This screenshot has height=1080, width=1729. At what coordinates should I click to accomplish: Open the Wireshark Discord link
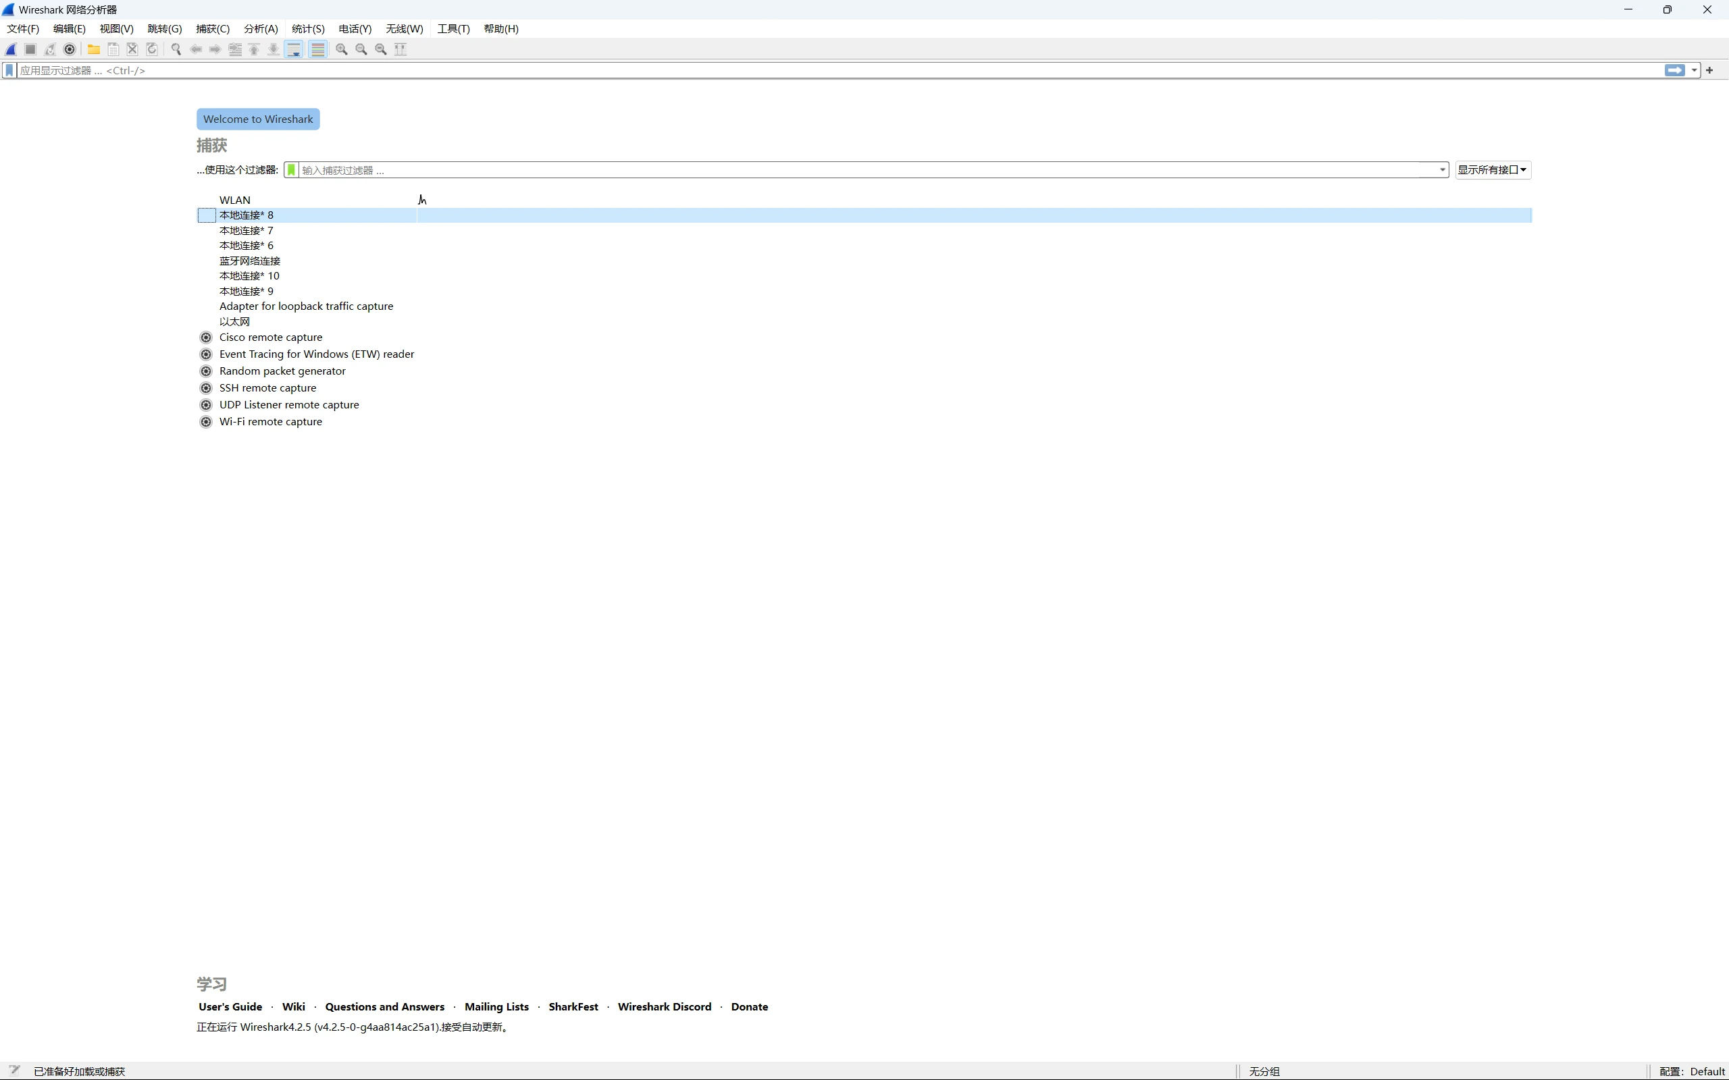[x=665, y=1006]
